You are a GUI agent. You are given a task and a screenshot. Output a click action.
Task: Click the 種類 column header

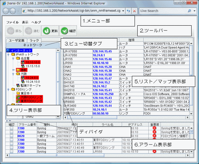coord(131,40)
